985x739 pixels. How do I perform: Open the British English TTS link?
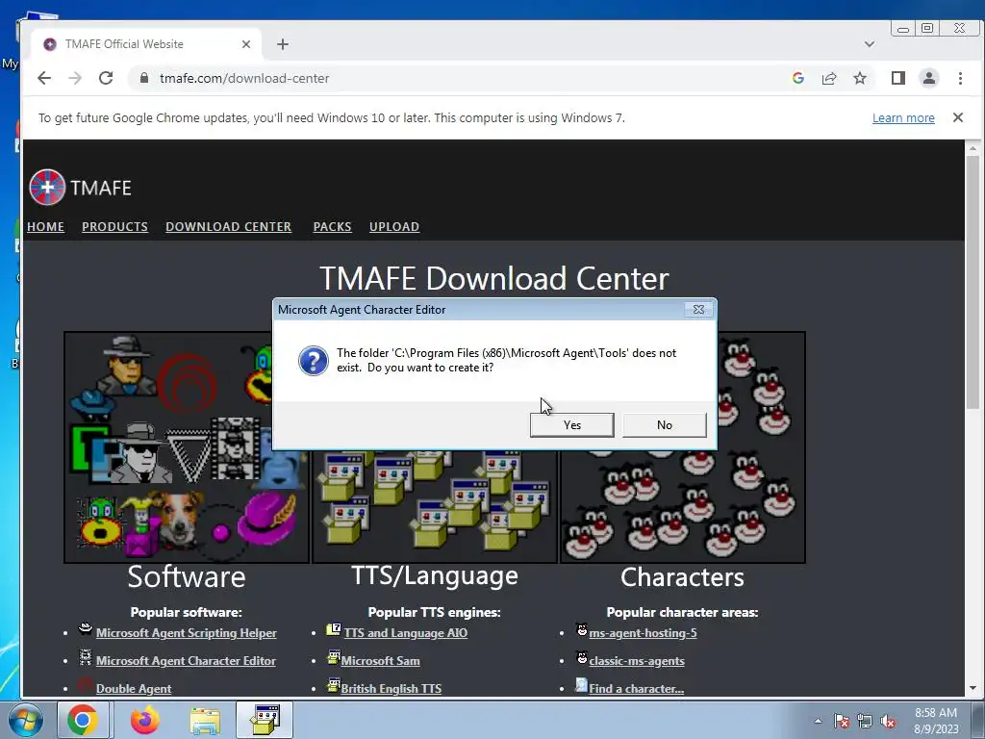[391, 688]
